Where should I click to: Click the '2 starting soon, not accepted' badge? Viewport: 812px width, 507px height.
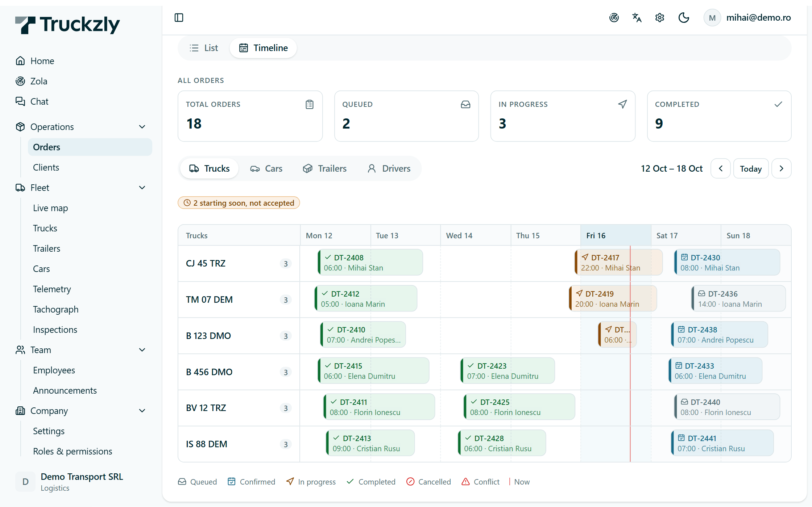(239, 203)
